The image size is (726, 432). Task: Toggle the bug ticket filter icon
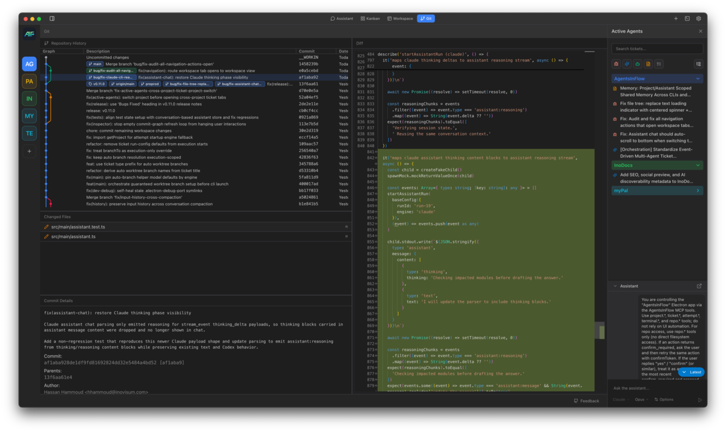[x=616, y=63]
